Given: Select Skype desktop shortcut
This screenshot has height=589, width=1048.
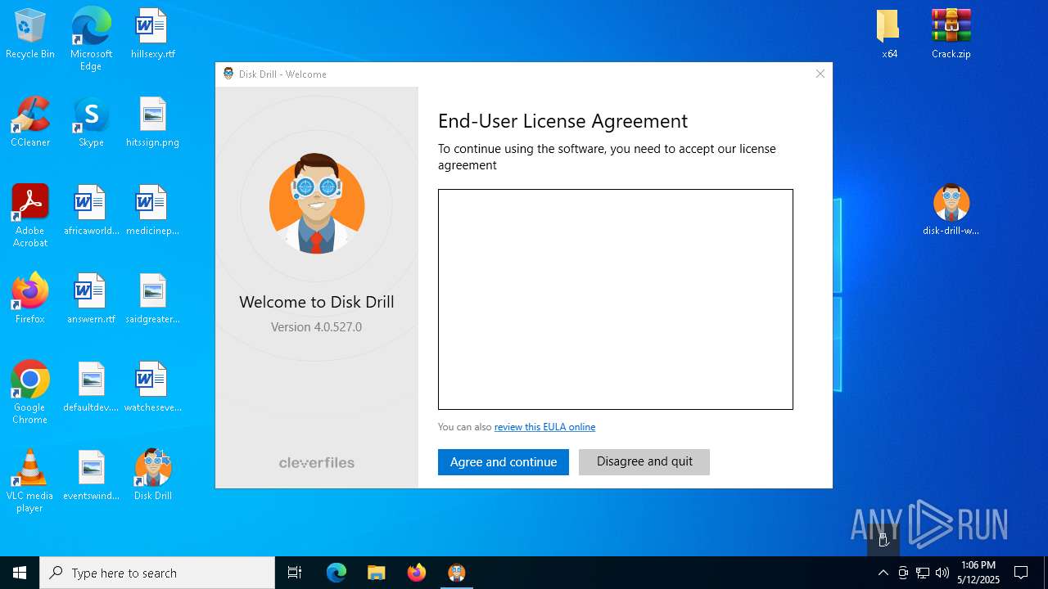Looking at the screenshot, I should (x=91, y=123).
